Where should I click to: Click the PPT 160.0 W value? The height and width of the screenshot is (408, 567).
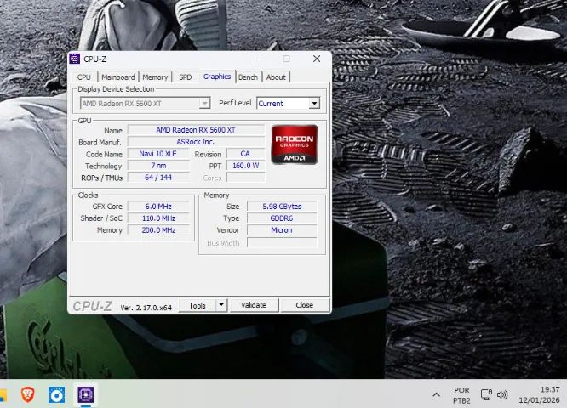(245, 166)
